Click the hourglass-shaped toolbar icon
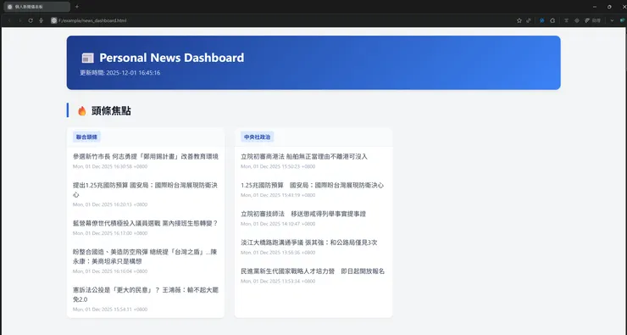Viewport: 627px width, 335px height. click(x=566, y=20)
